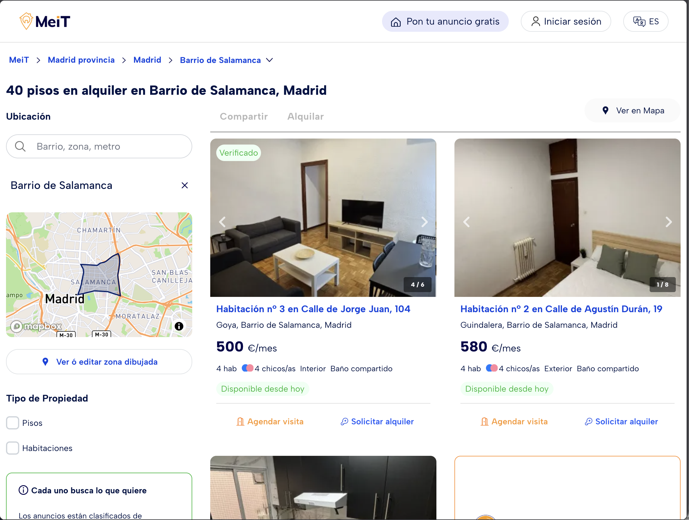Click the pin icon in 'Ver ó editar zona dibujada'
This screenshot has width=689, height=520.
46,362
